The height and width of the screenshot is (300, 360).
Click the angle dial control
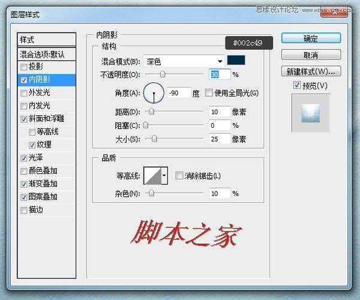click(155, 92)
